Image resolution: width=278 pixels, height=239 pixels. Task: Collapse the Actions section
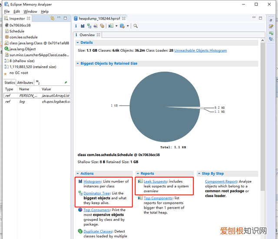click(78, 174)
